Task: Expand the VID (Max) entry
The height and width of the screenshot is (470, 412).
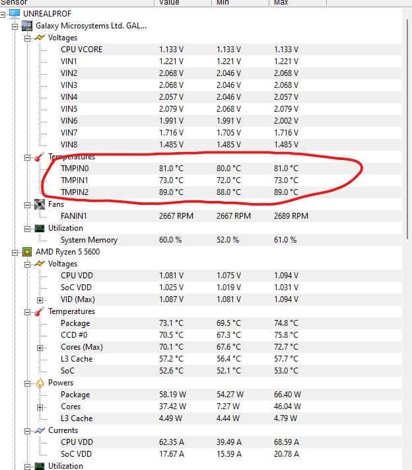Action: point(40,300)
